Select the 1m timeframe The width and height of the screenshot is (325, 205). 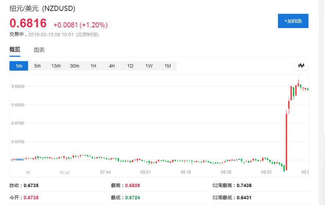pos(19,66)
